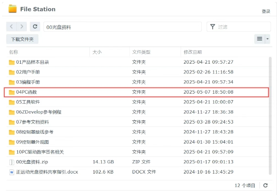
Task: Select folder icon of 02用户手册
Action: (12, 72)
